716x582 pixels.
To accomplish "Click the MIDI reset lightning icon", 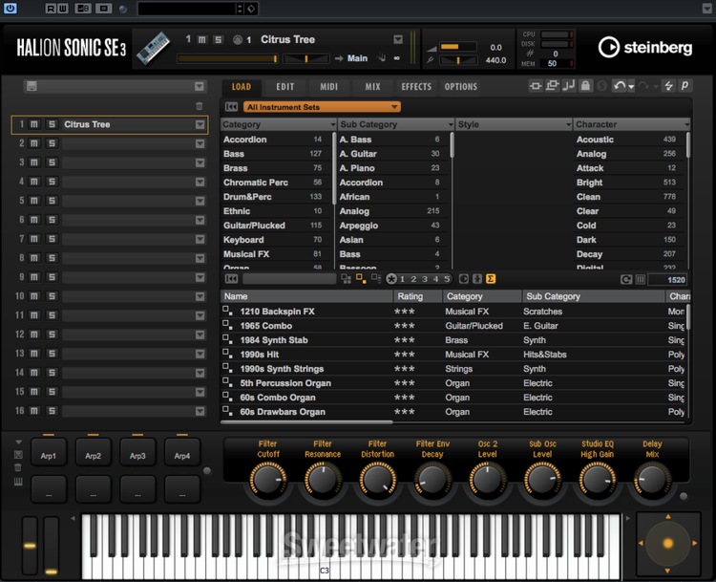I will click(668, 86).
